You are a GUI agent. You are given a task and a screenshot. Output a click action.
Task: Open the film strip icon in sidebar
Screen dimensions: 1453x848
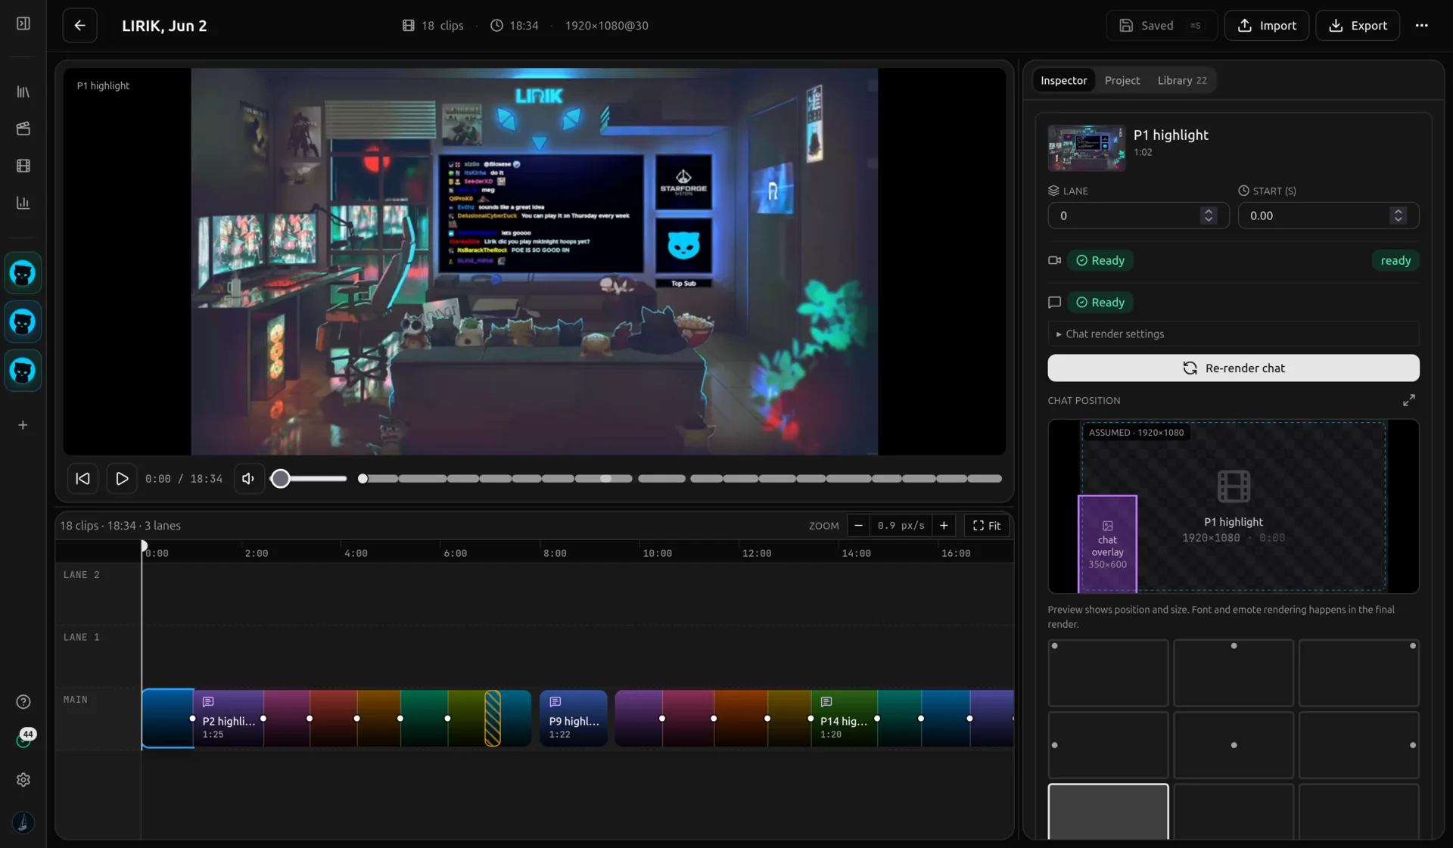tap(23, 166)
